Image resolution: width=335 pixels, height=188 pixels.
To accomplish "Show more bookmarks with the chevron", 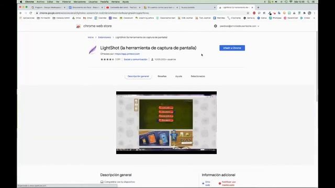I will click(x=314, y=18).
